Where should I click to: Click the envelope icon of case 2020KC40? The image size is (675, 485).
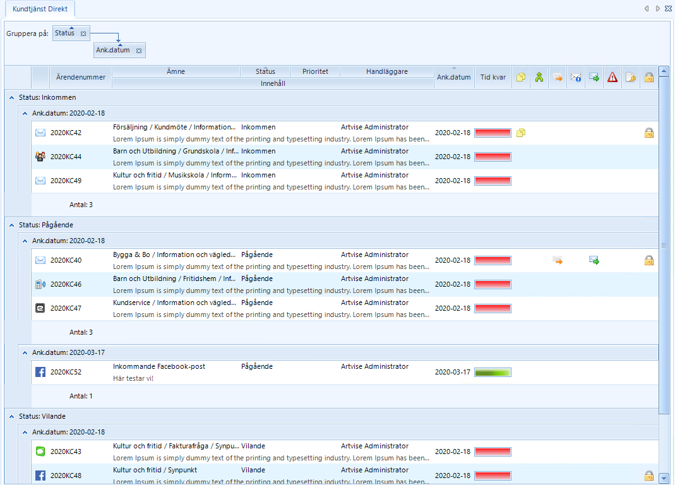pyautogui.click(x=40, y=260)
